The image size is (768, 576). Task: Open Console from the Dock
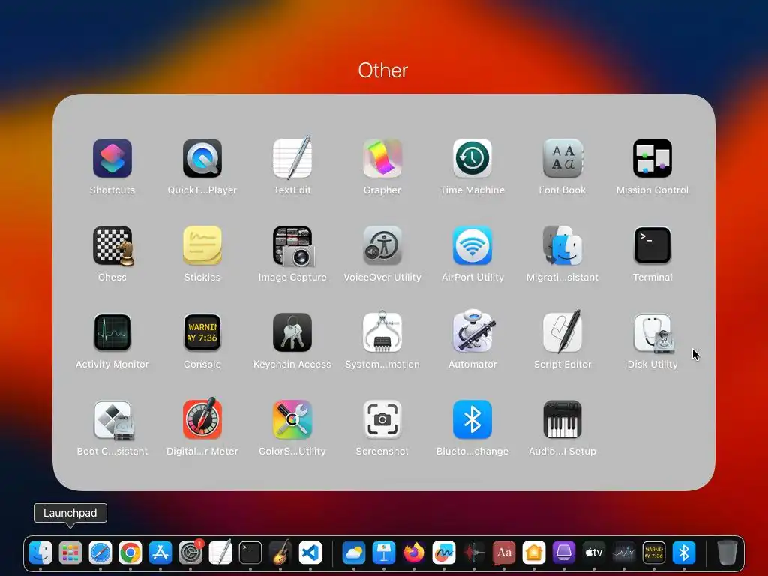pyautogui.click(x=654, y=553)
